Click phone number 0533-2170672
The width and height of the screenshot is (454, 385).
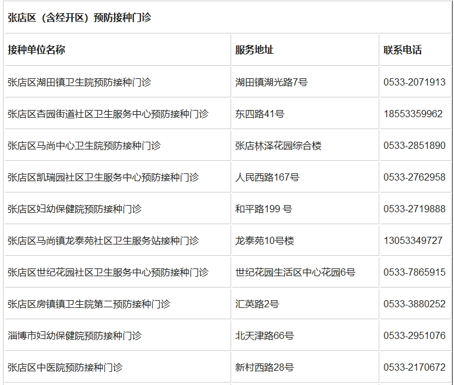414,367
